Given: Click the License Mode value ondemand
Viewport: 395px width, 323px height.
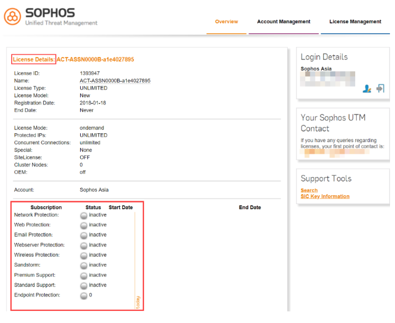Looking at the screenshot, I should [92, 128].
